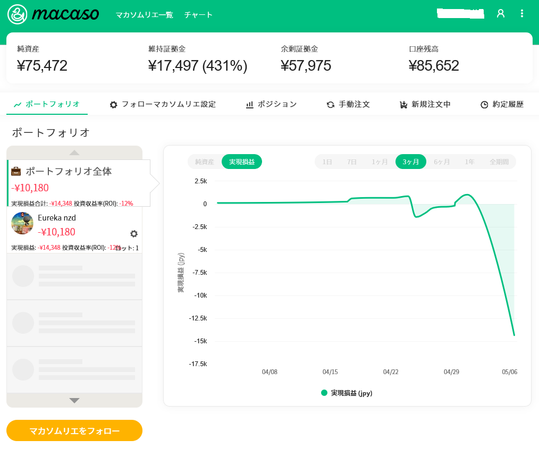
Task: Click the briefcase icon for whole portfolio
Action: coord(16,172)
